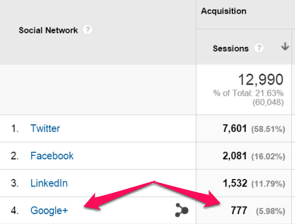Open the Google+ network link
This screenshot has height=224, width=295.
49,210
